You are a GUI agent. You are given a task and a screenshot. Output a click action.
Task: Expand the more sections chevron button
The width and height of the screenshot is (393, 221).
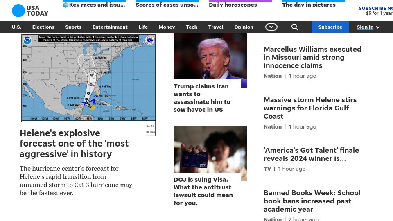(x=271, y=27)
